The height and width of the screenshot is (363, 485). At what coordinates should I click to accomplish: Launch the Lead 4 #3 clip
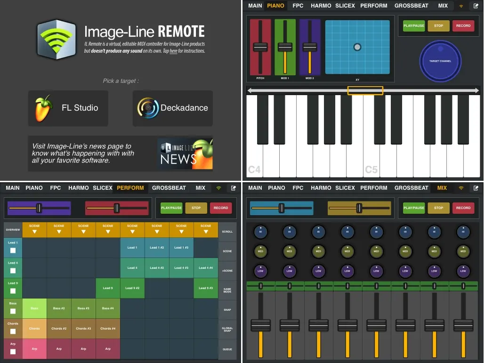click(x=181, y=268)
